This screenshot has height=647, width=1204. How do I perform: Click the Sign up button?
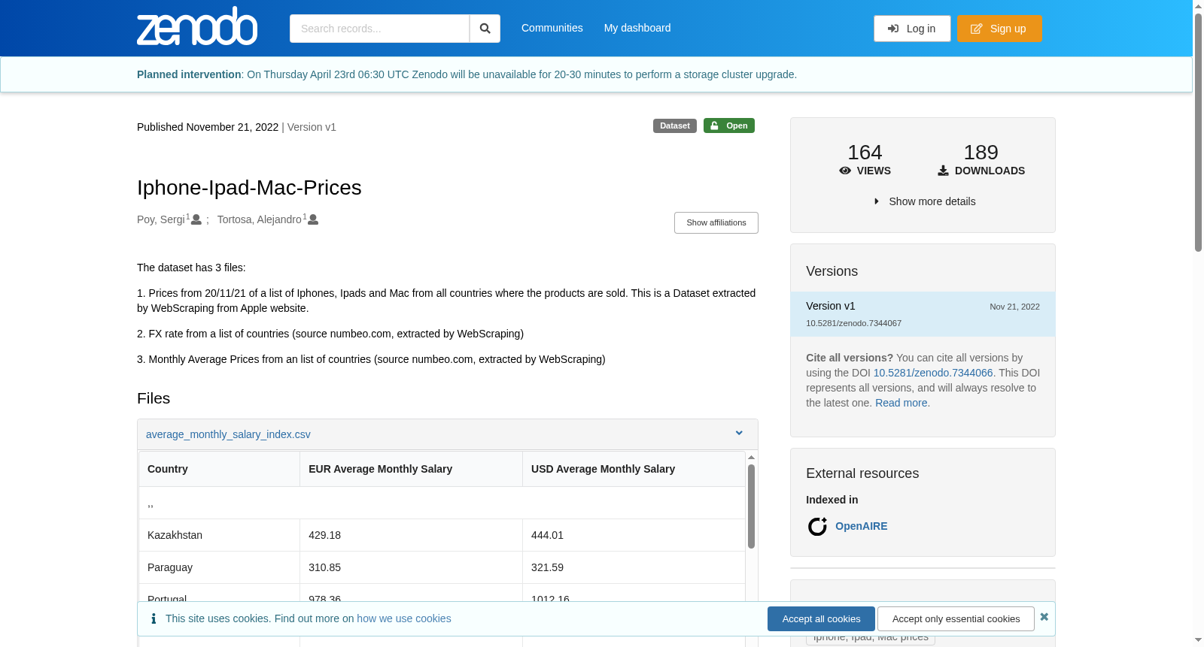click(999, 29)
